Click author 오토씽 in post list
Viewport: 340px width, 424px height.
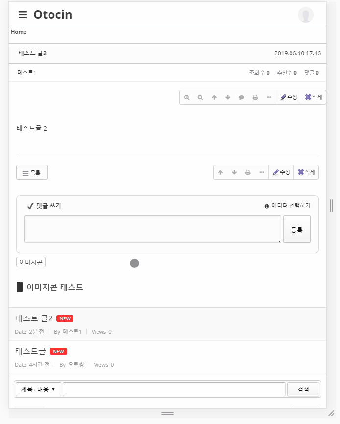coord(76,365)
